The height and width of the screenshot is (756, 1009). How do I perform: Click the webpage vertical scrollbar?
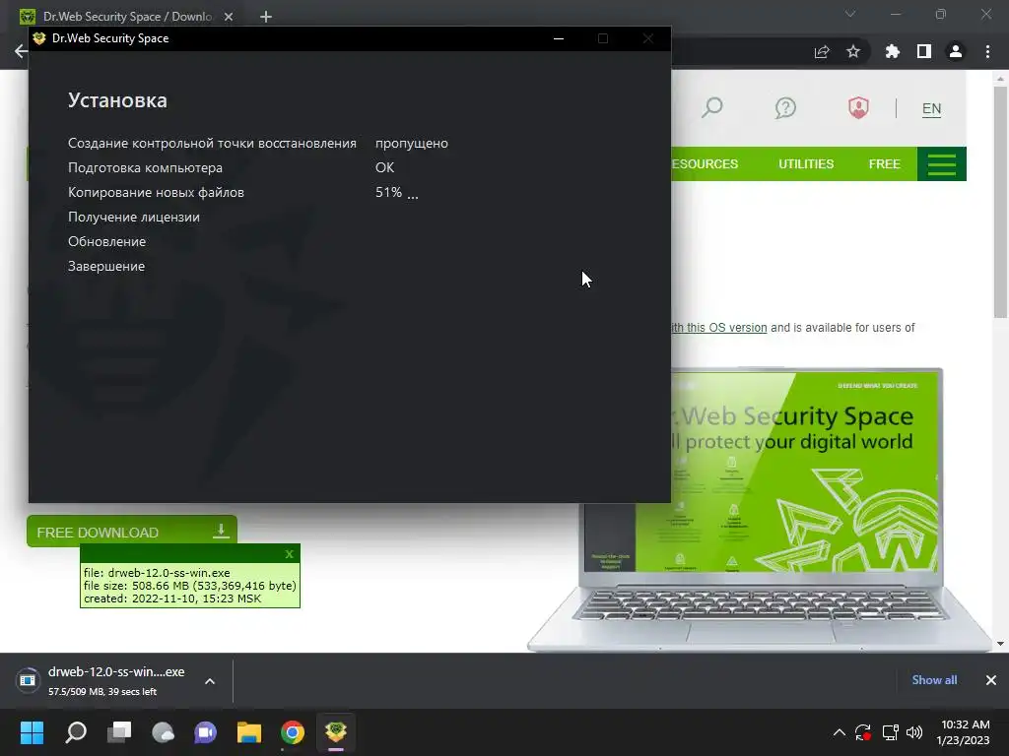[x=1000, y=201]
